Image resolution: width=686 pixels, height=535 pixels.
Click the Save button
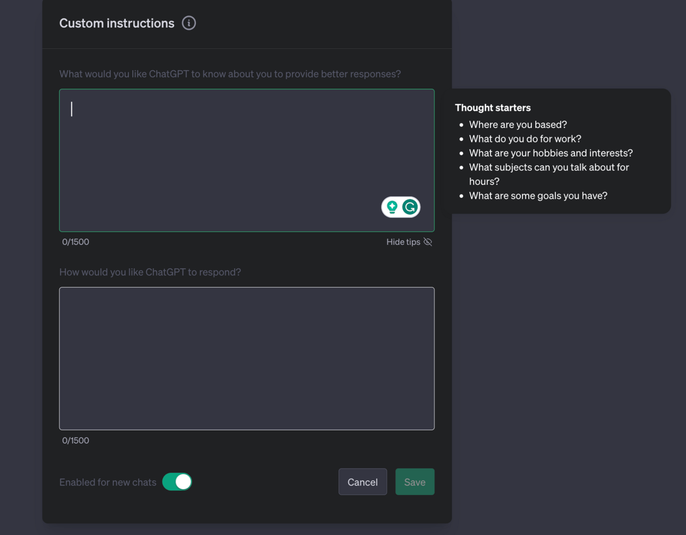coord(415,482)
